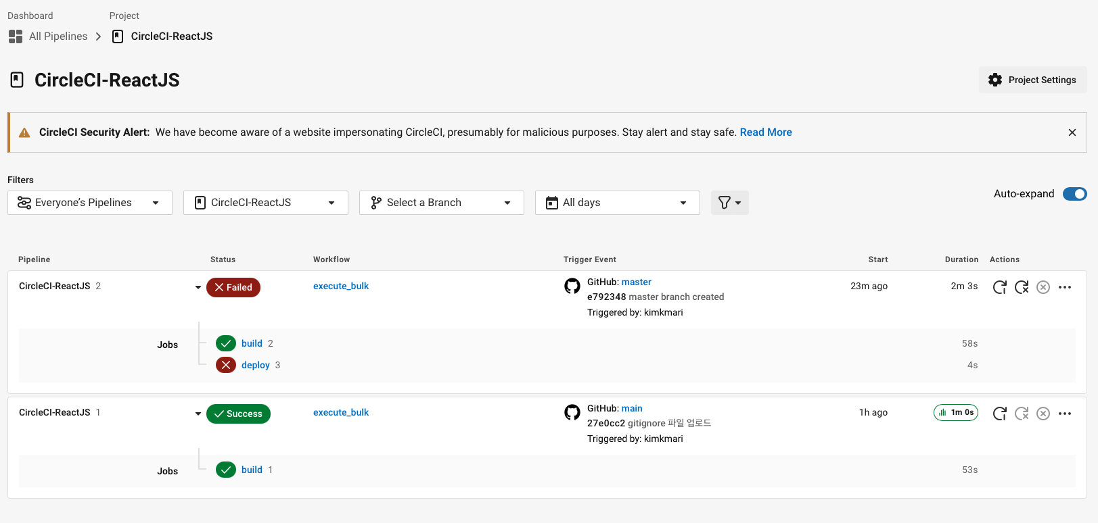Open more actions menu for pipeline 1
The width and height of the screenshot is (1098, 523).
point(1065,414)
